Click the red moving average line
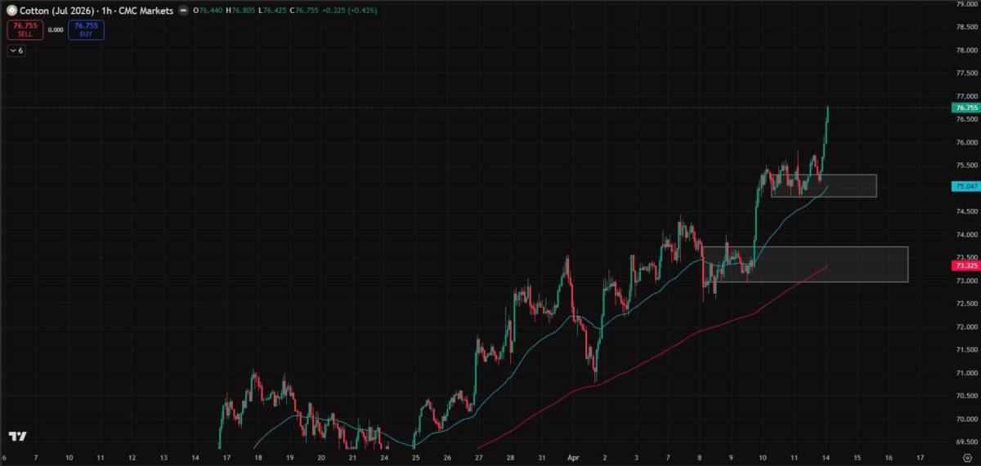 coord(654,352)
